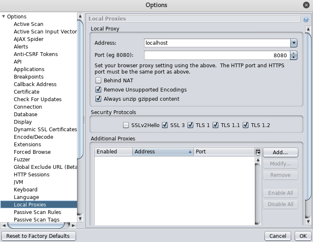
Task: Open Encode/Decode options
Action: click(x=33, y=137)
